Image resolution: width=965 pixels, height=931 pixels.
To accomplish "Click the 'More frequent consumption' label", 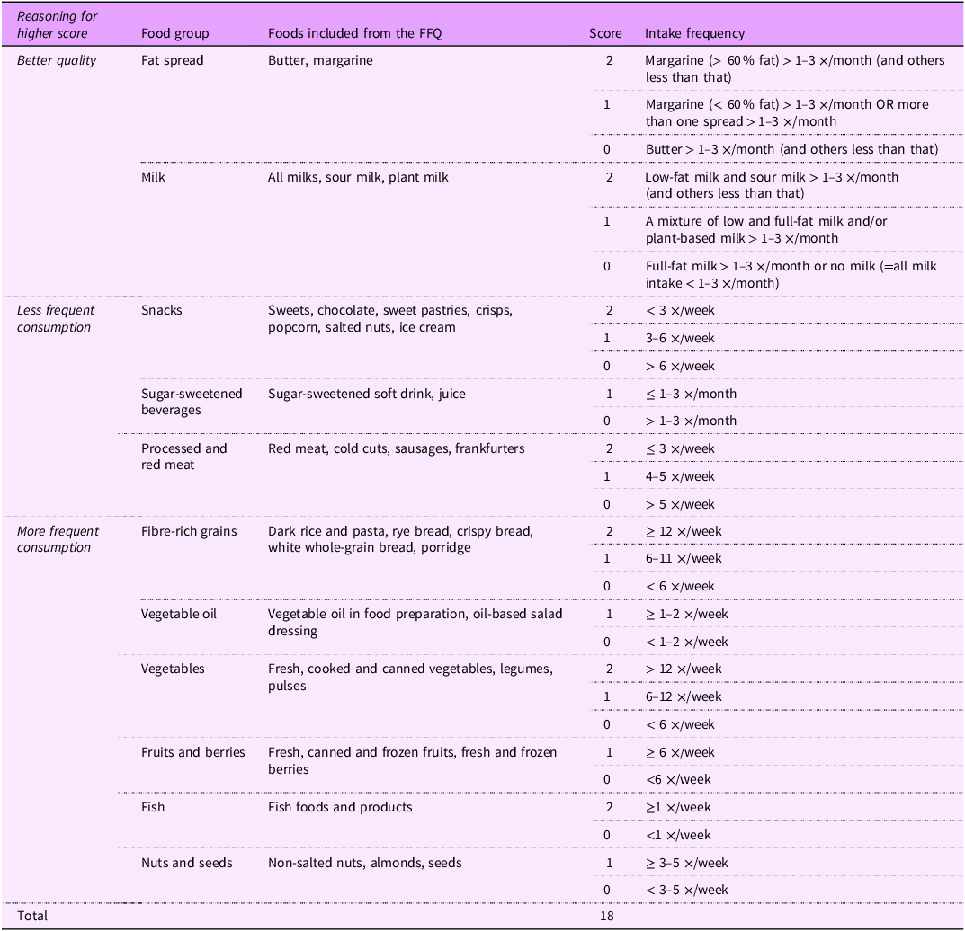I will (58, 539).
